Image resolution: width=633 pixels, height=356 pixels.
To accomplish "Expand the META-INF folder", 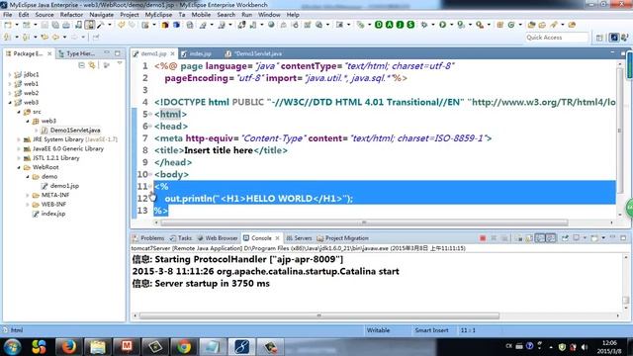I will pos(28,196).
